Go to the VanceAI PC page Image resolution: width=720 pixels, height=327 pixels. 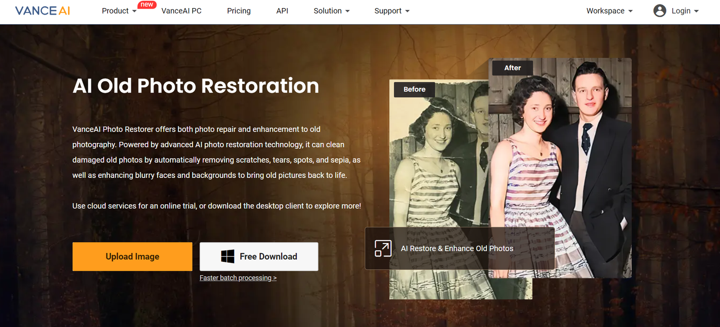181,11
